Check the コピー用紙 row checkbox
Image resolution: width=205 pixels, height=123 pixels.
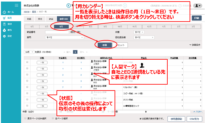27,93
